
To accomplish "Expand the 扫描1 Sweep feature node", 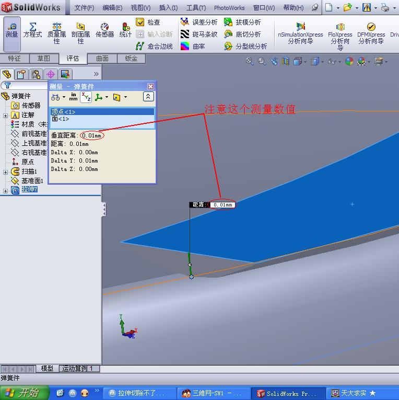I will pyautogui.click(x=5, y=172).
